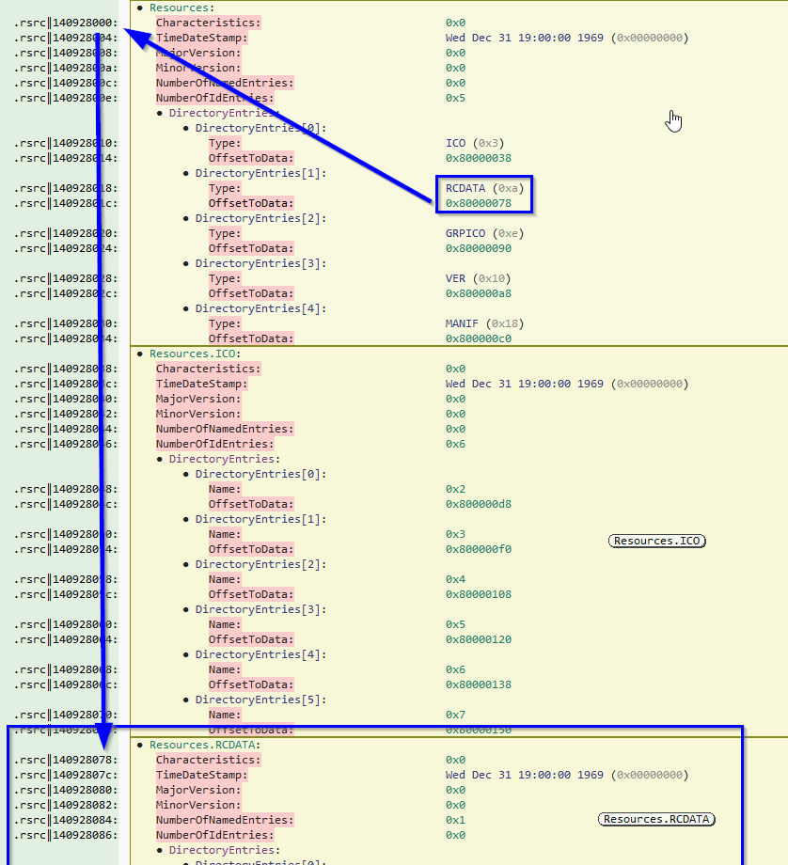Select DirectoryEntries[5] in Resources.ICO
This screenshot has width=788, height=865.
coord(260,700)
